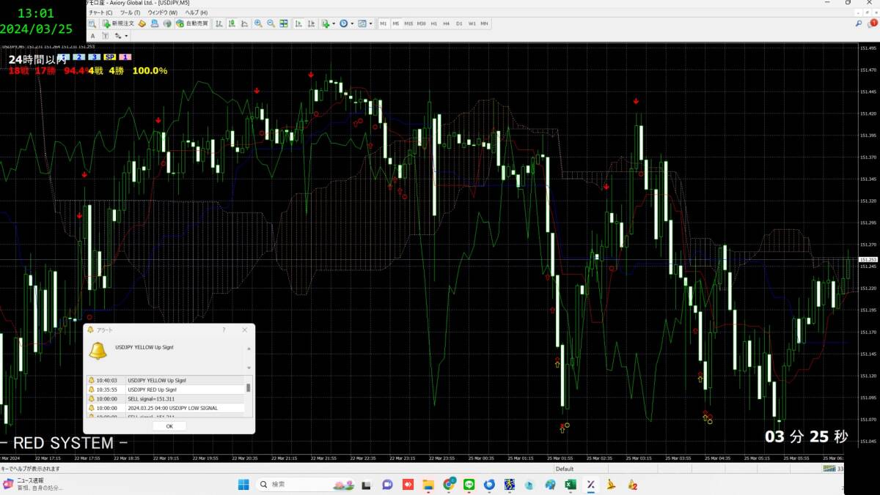Switch chart to candlestick style
The image size is (880, 495).
pos(231,23)
